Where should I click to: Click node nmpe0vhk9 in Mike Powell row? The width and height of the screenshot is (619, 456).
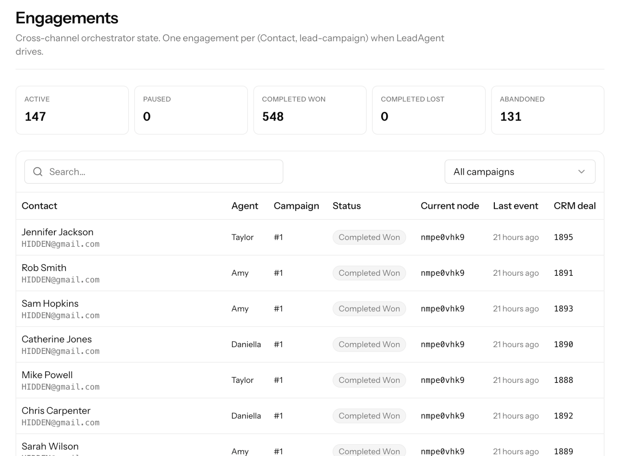442,380
